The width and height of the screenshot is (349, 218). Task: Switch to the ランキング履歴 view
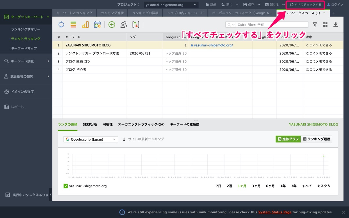coord(316,139)
